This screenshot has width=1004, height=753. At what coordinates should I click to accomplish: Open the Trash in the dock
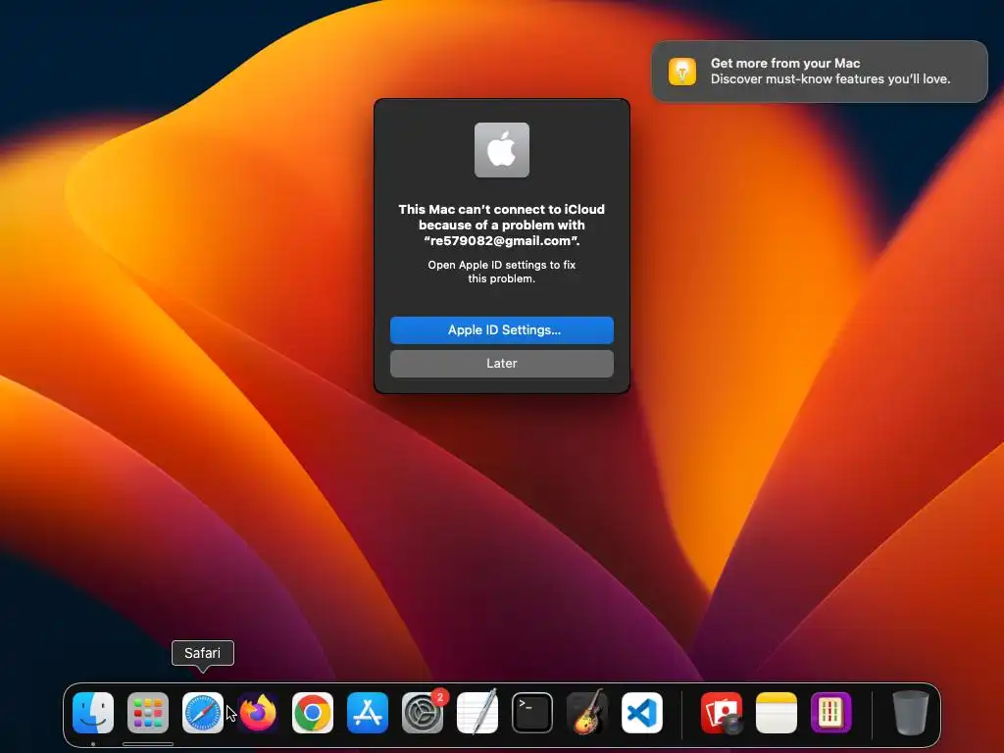(911, 712)
